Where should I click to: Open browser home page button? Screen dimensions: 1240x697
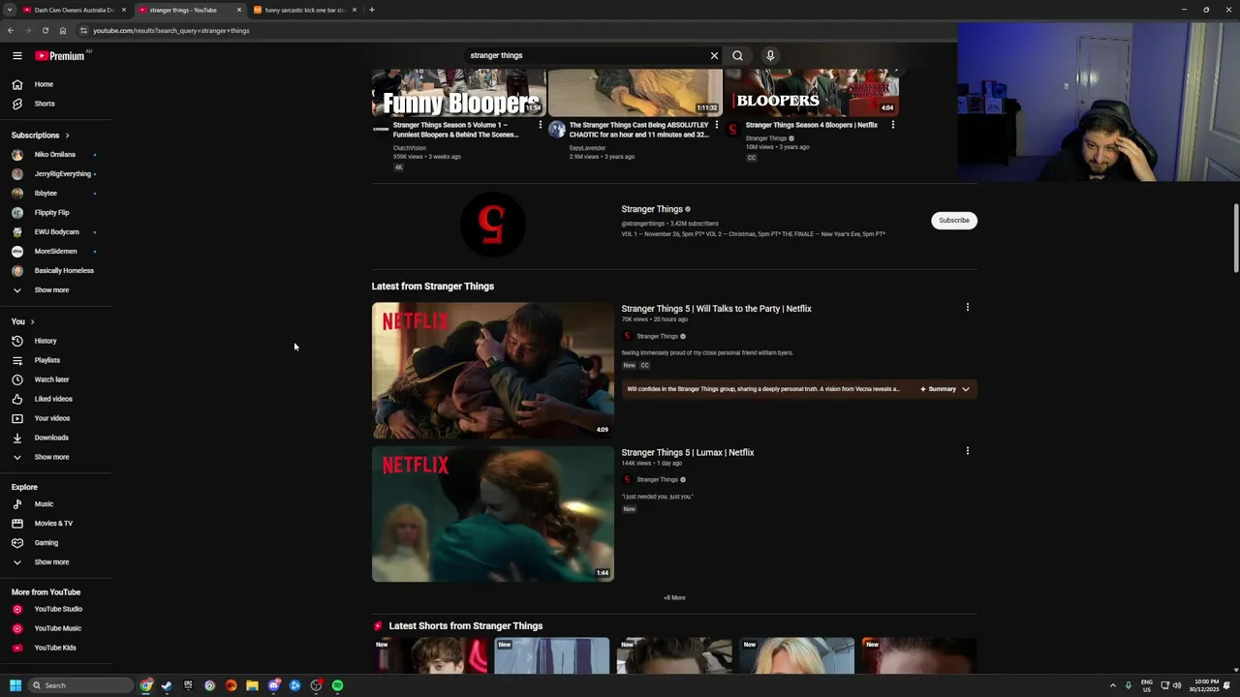pyautogui.click(x=62, y=30)
